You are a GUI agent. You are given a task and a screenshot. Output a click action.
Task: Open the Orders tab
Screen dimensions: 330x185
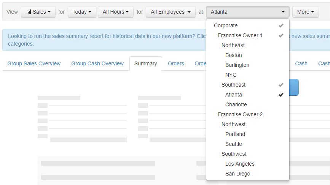[x=176, y=63]
